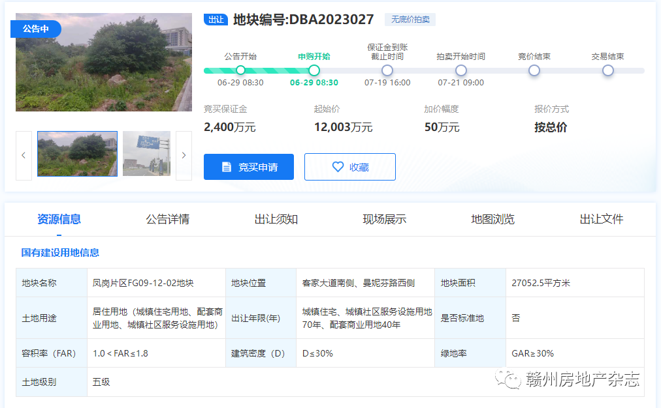
Task: Click the date 07-21 09:00
Action: 460,82
